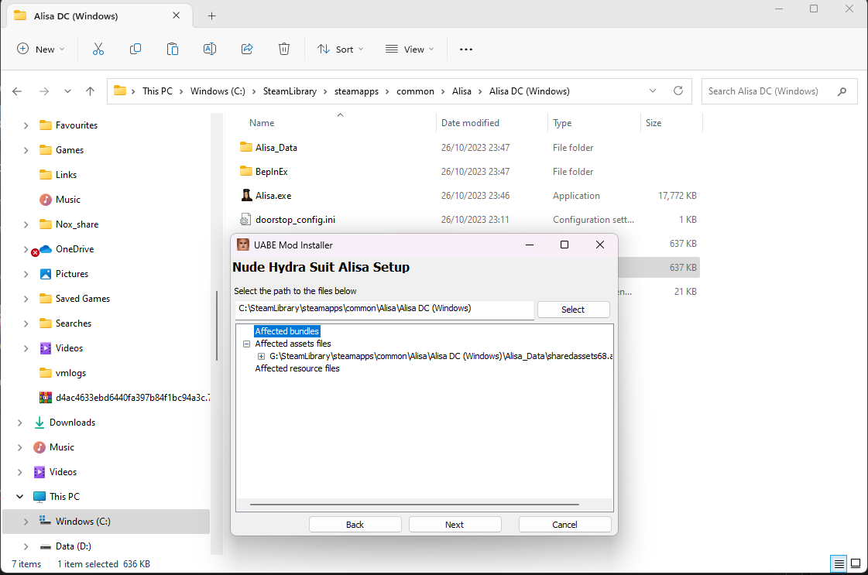Click the Share icon in toolbar

pyautogui.click(x=247, y=50)
